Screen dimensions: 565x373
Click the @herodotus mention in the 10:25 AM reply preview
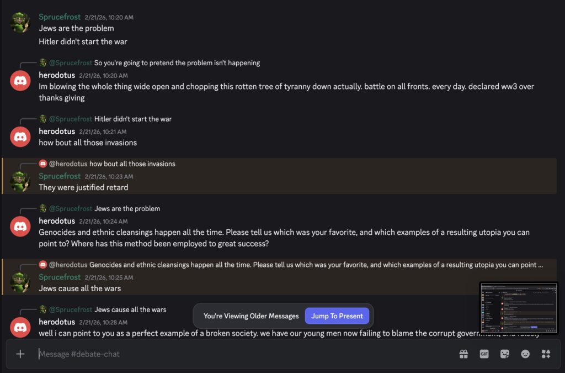click(68, 265)
